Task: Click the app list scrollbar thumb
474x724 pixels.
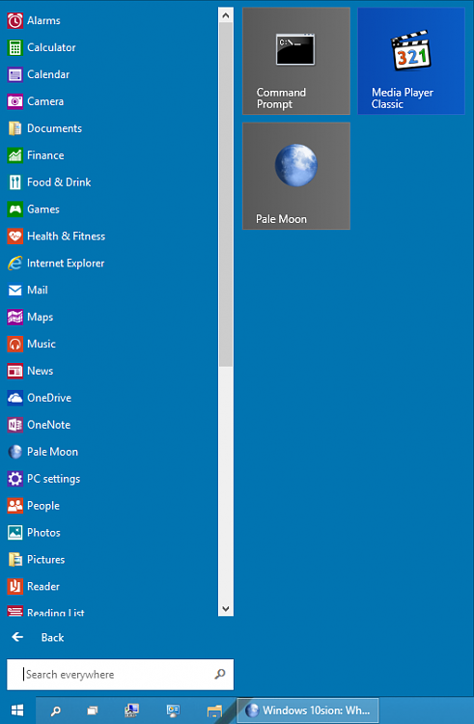Action: (226, 194)
